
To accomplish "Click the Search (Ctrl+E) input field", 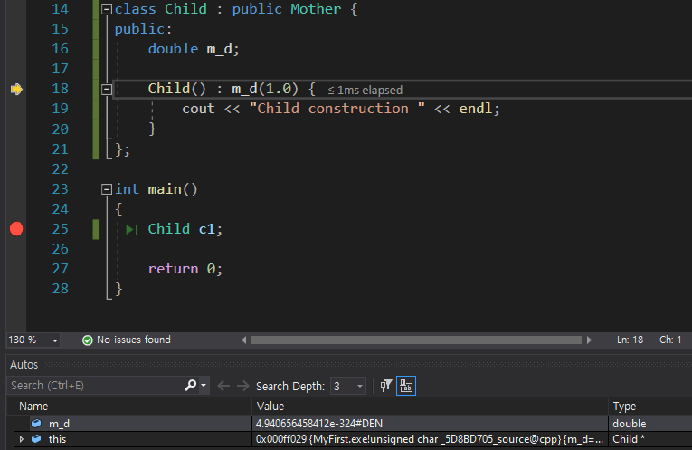I will coord(95,386).
